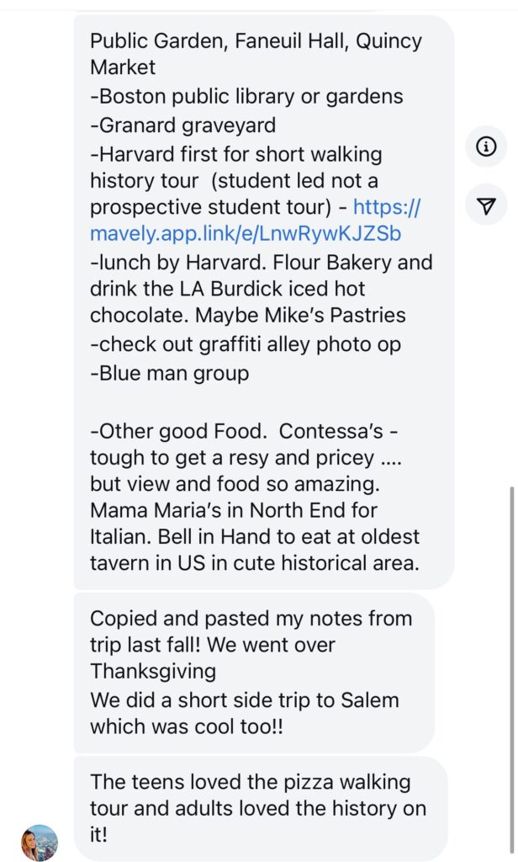
Task: Click the 'tavern in US in cute historical area' line
Action: click(254, 563)
